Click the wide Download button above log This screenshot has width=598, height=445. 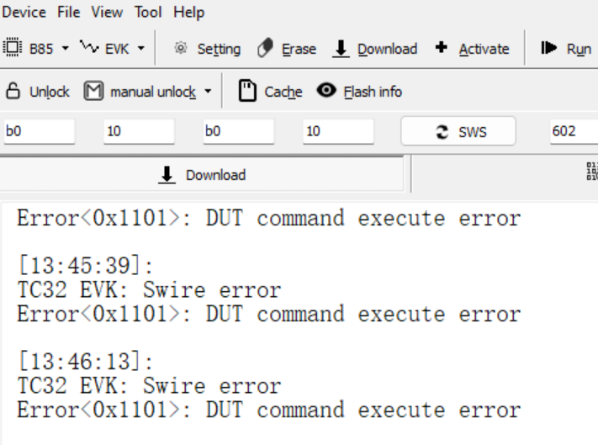click(x=202, y=175)
